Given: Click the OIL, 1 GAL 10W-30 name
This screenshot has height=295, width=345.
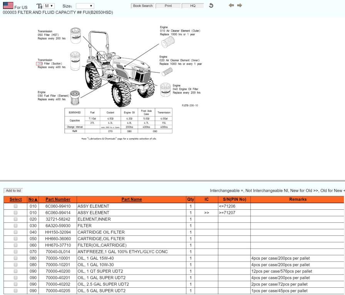Looking at the screenshot, I should [x=96, y=265].
